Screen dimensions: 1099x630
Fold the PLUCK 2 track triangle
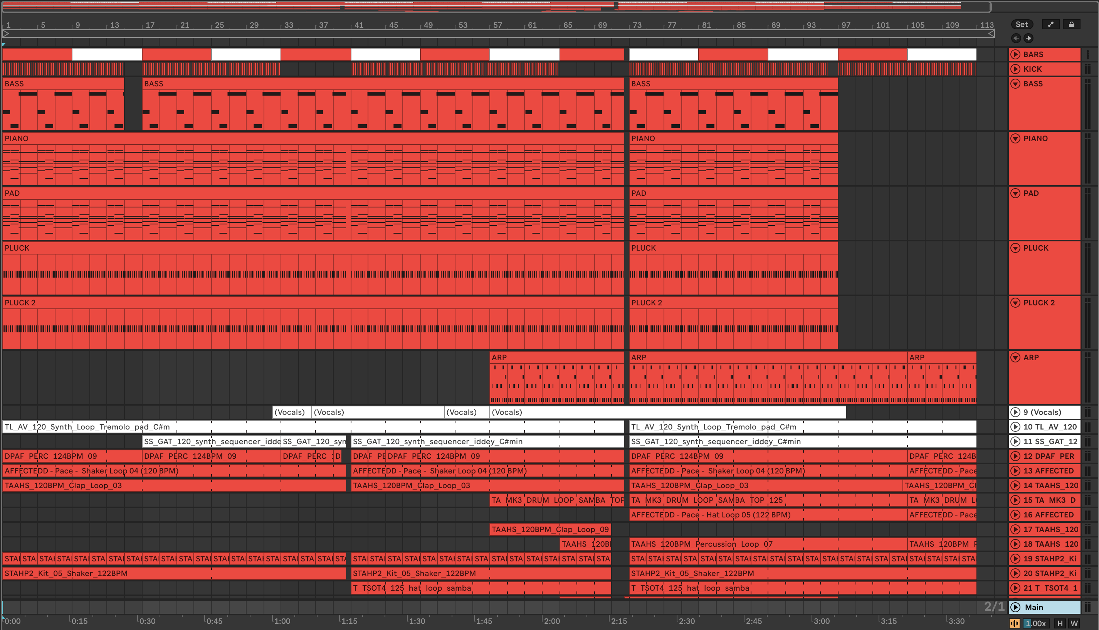pyautogui.click(x=1015, y=303)
